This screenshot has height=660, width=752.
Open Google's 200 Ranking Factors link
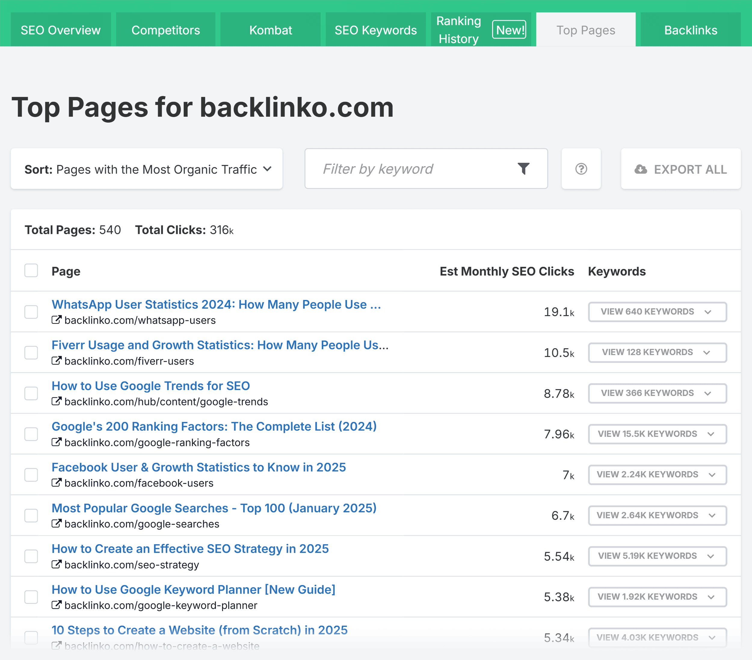(214, 426)
